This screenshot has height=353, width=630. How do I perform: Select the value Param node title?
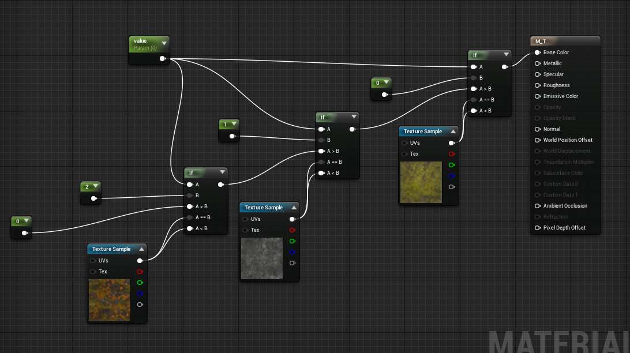[x=140, y=41]
